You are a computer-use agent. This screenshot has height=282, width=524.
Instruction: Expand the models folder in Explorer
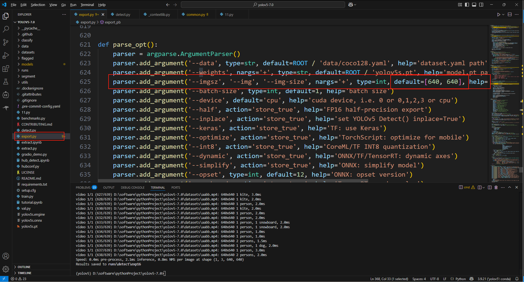point(28,64)
